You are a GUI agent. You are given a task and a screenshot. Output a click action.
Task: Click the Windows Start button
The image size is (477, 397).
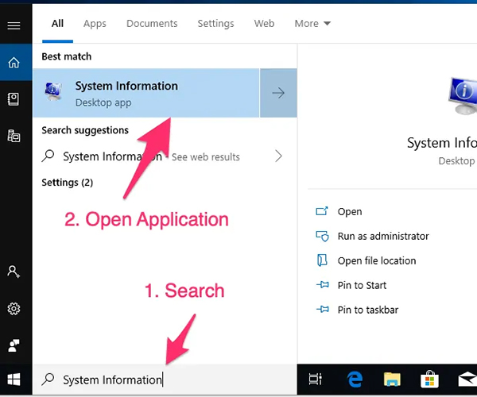point(14,380)
